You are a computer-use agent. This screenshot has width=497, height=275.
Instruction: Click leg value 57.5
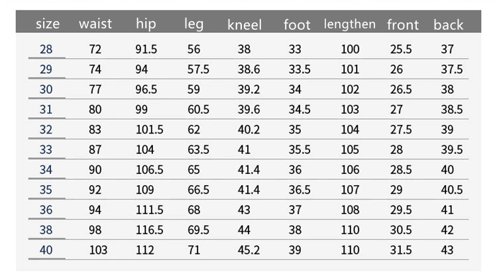[x=198, y=69]
